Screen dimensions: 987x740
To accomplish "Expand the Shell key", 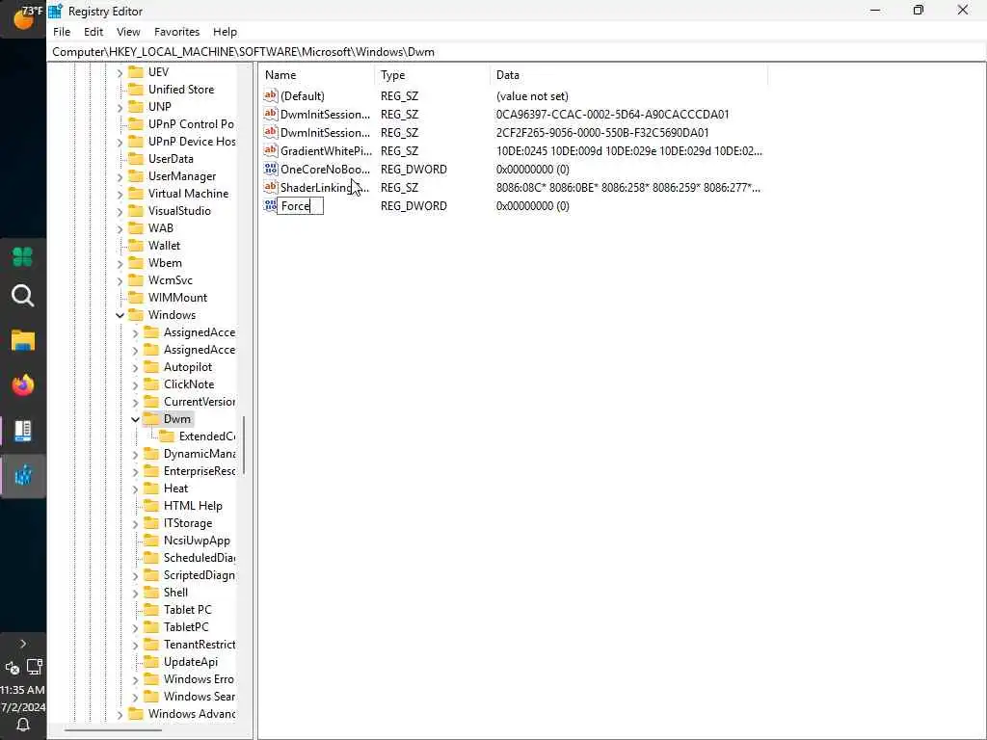I will [135, 593].
